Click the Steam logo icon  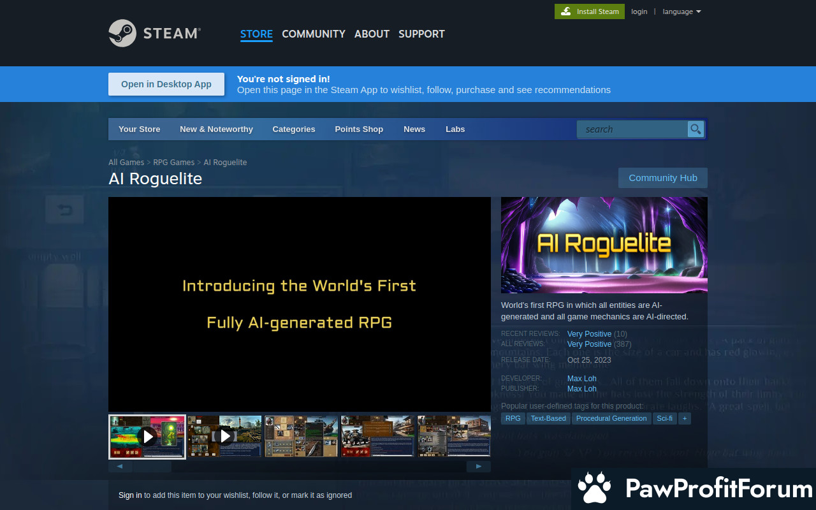pos(122,33)
